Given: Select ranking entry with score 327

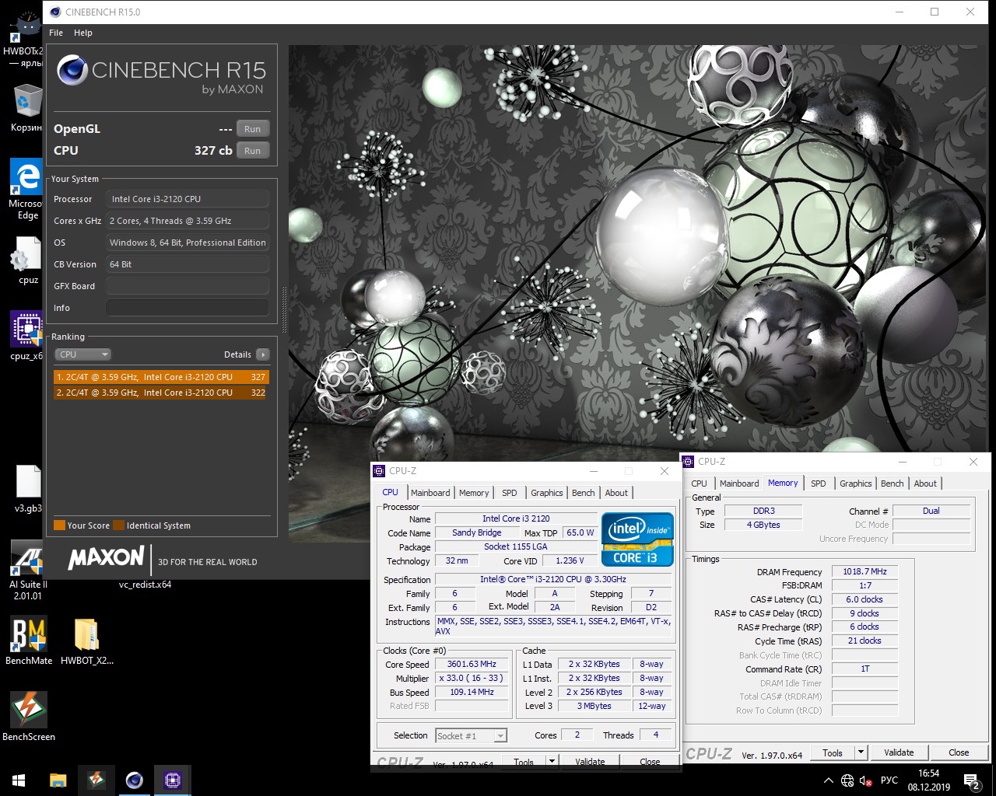Looking at the screenshot, I should click(161, 377).
